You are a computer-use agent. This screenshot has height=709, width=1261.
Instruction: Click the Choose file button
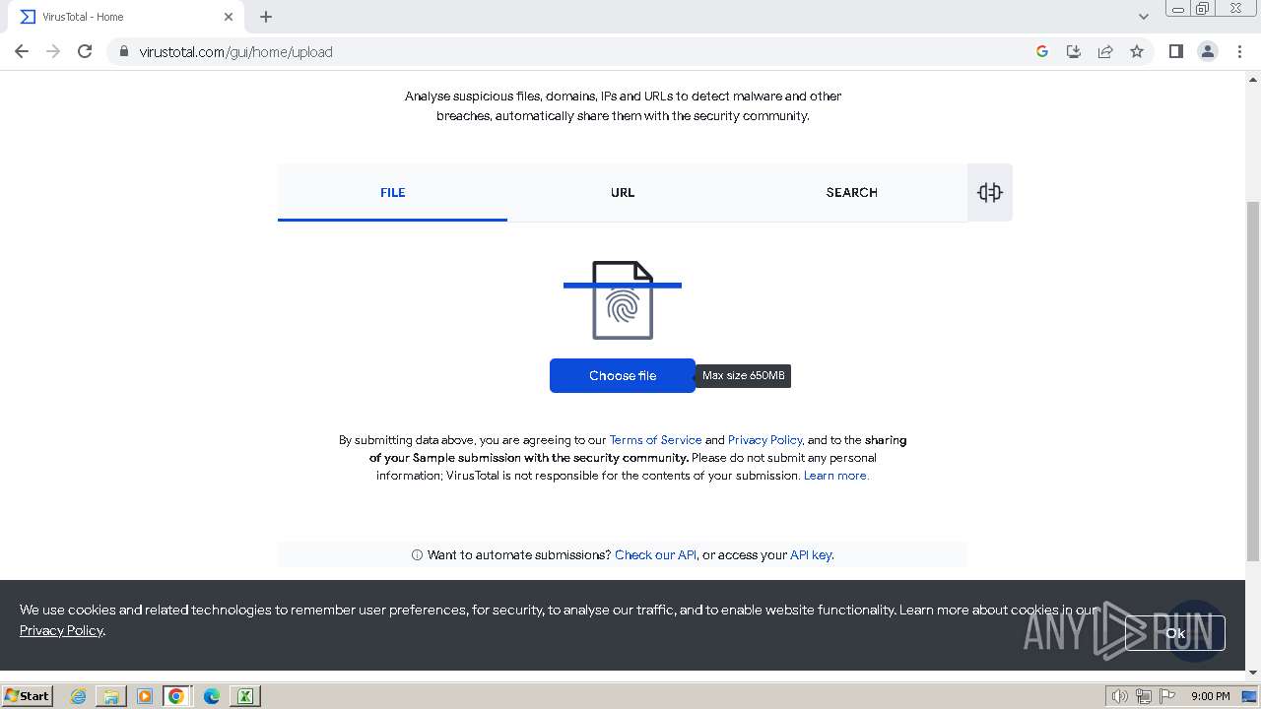pyautogui.click(x=623, y=375)
